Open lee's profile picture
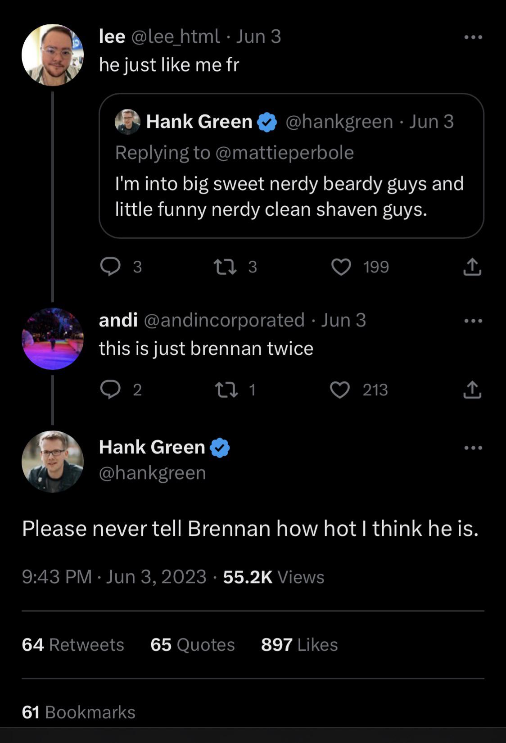Screen dimensions: 506x743 (53, 55)
